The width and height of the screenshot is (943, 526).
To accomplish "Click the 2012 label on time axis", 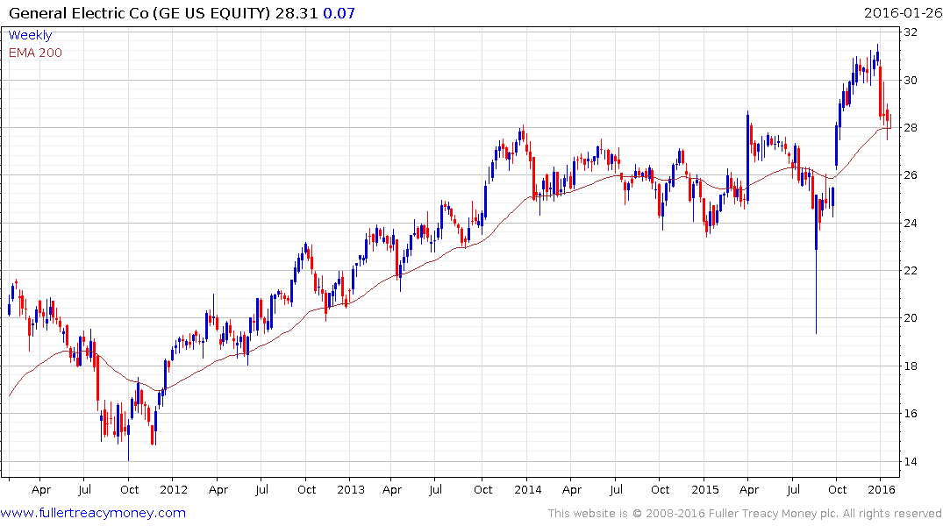I will coord(174,489).
